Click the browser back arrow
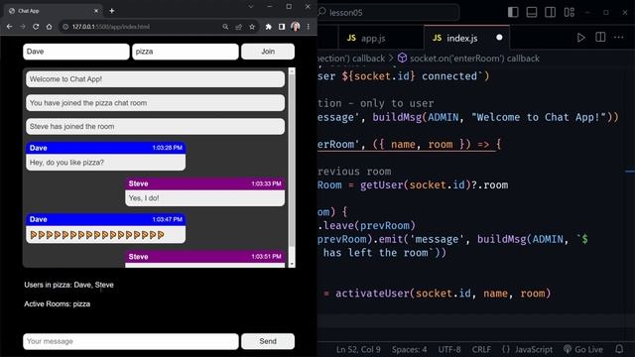 (9, 27)
